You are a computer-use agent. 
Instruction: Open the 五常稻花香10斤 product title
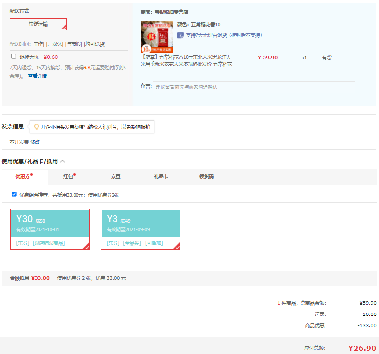[187, 60]
